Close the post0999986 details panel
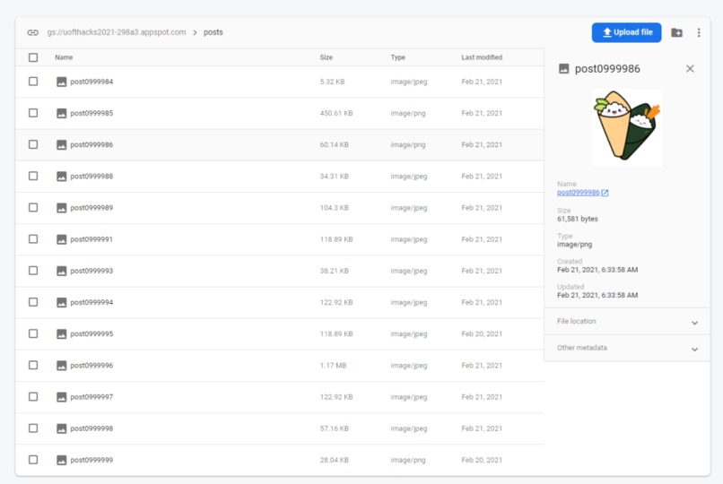 coord(690,69)
